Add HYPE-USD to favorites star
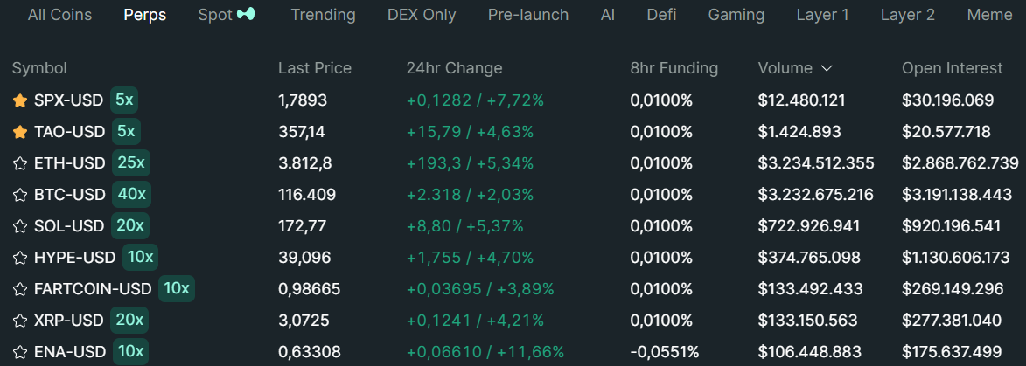 (x=20, y=258)
